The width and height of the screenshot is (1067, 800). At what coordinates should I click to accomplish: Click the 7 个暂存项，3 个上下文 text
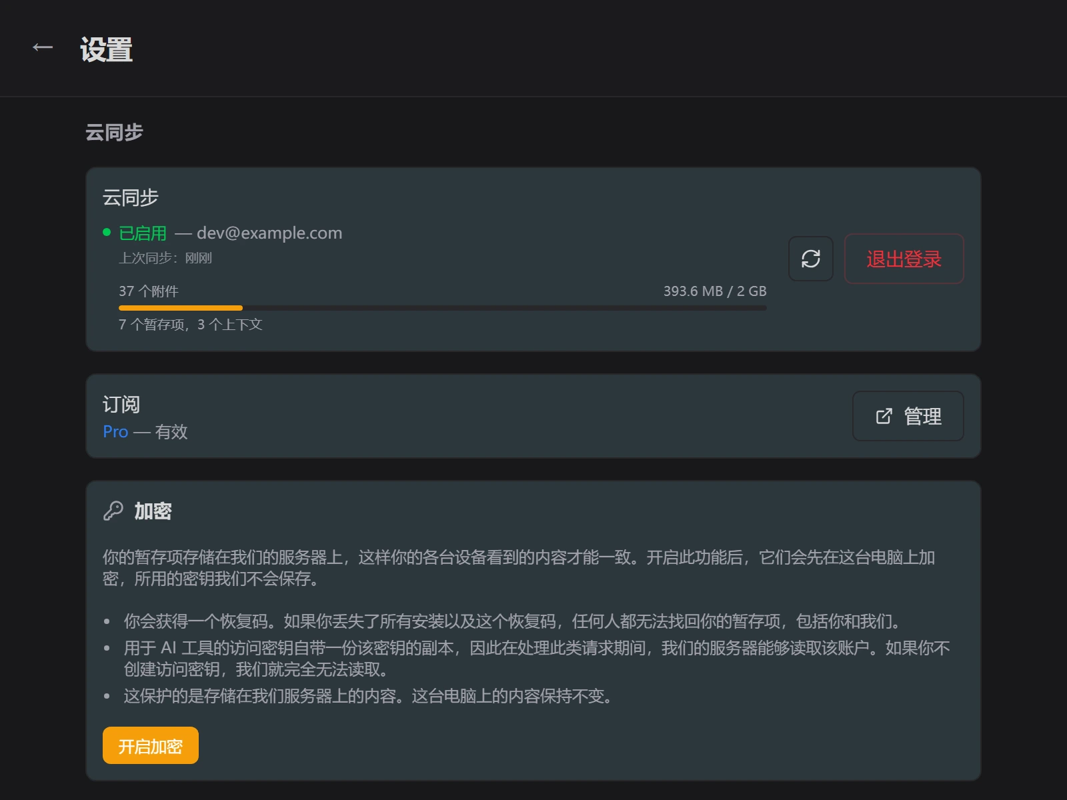click(x=191, y=325)
